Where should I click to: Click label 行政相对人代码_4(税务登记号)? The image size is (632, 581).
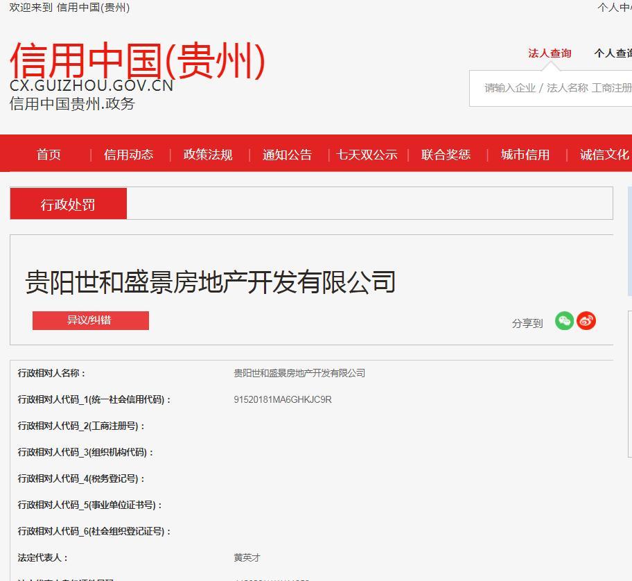point(81,478)
